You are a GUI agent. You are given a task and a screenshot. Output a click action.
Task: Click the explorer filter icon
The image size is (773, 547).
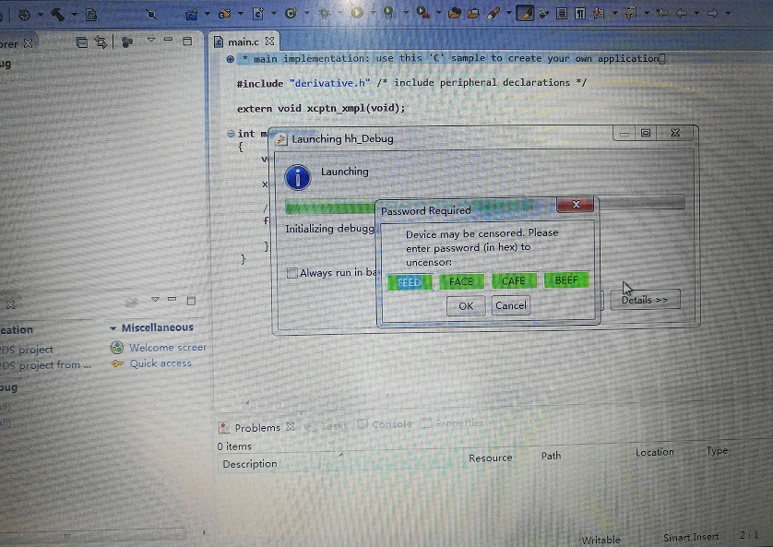pos(126,42)
